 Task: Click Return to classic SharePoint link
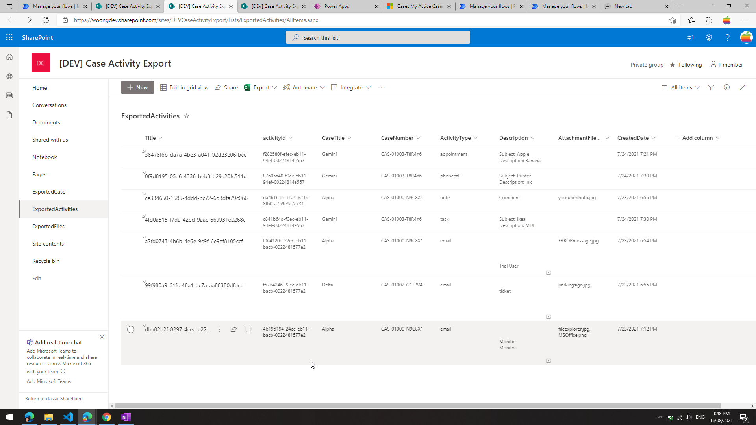[54, 399]
